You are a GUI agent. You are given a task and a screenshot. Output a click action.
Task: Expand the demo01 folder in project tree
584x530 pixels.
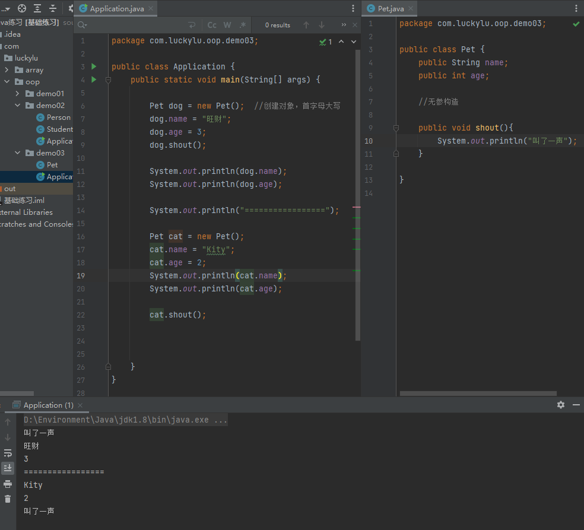18,94
